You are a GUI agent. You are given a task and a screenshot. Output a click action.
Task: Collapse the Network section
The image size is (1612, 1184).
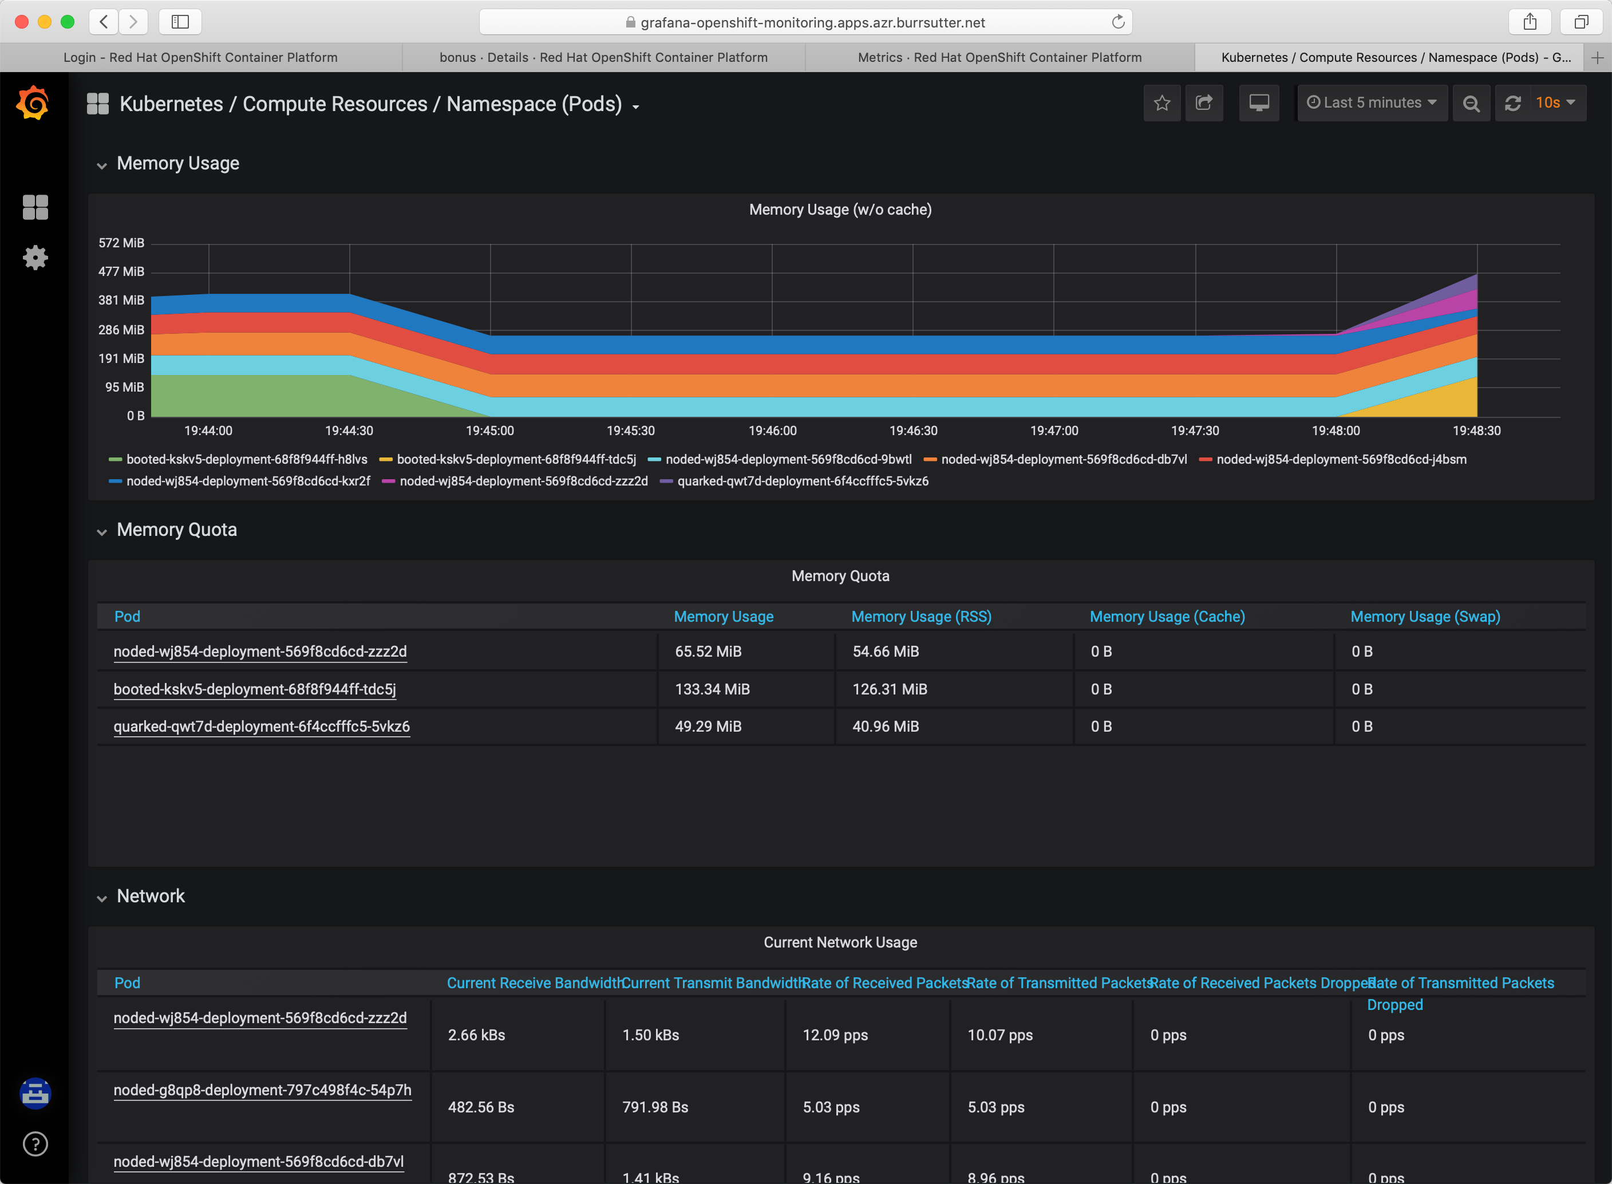point(100,896)
